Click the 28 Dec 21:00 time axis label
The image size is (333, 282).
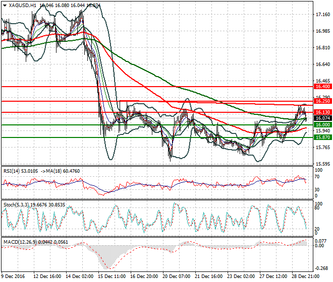point(305,276)
